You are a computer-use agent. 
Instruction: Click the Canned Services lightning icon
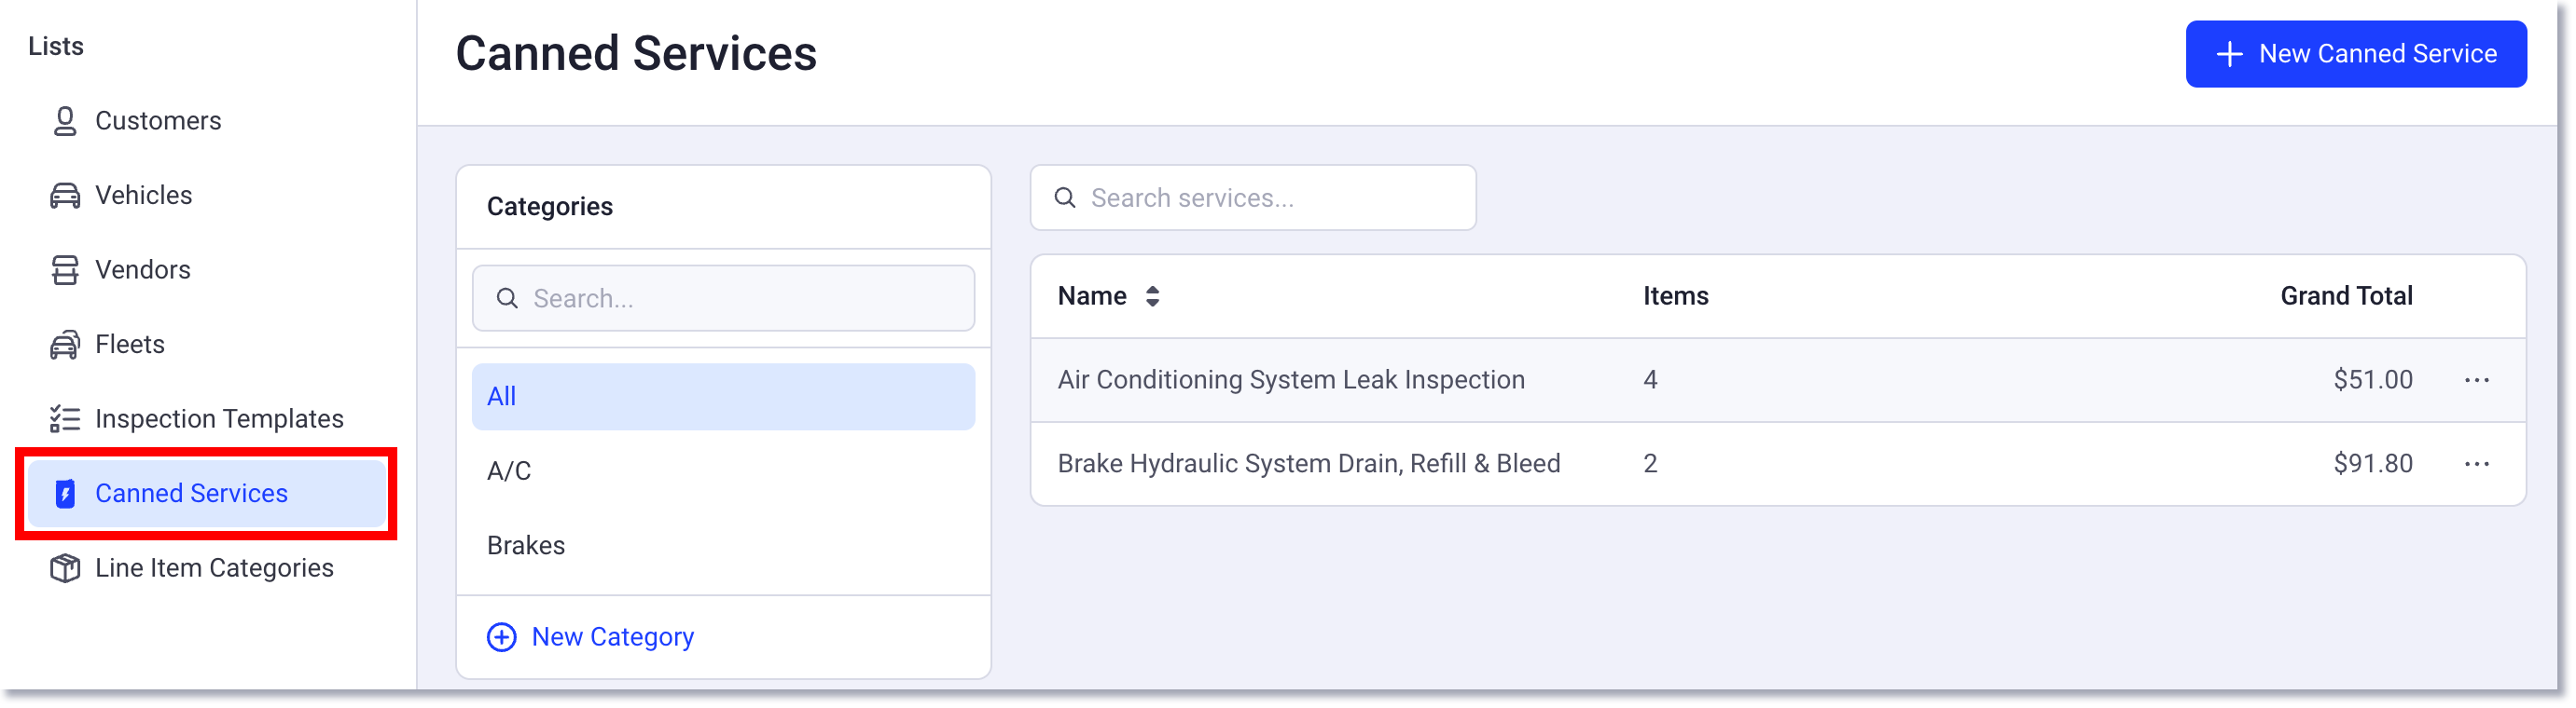(x=65, y=492)
